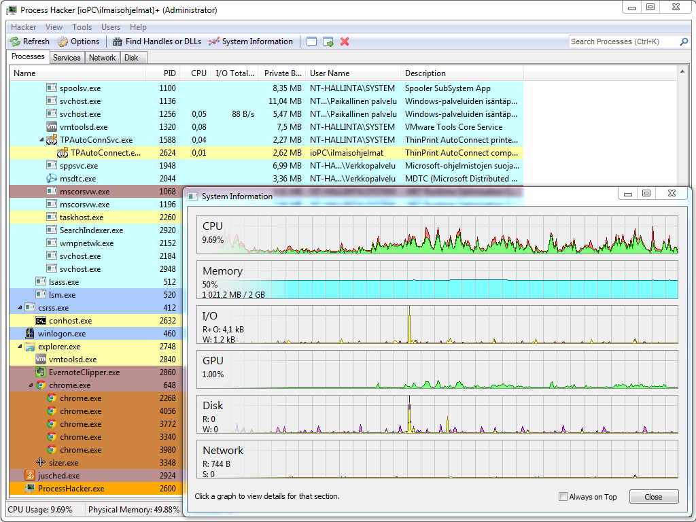Collapse the chrome.exe tree node
This screenshot has width=696, height=522.
tap(31, 385)
